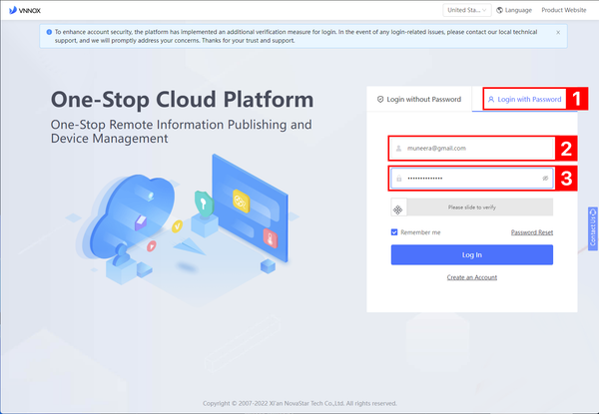Click the Create an Account link
Screen dimensions: 599x414
coord(471,277)
